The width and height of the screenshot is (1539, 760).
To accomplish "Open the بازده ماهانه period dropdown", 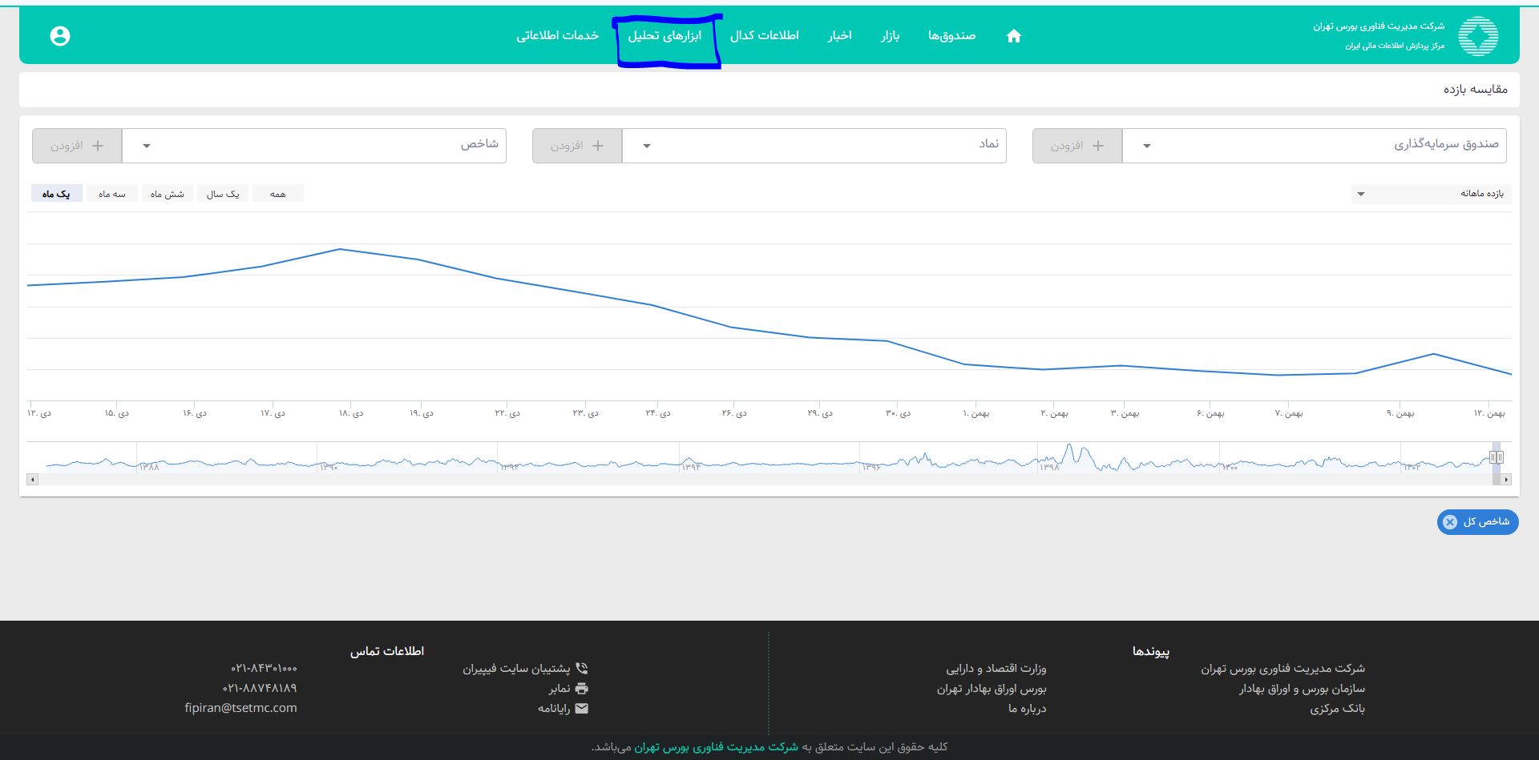I will click(x=1432, y=194).
